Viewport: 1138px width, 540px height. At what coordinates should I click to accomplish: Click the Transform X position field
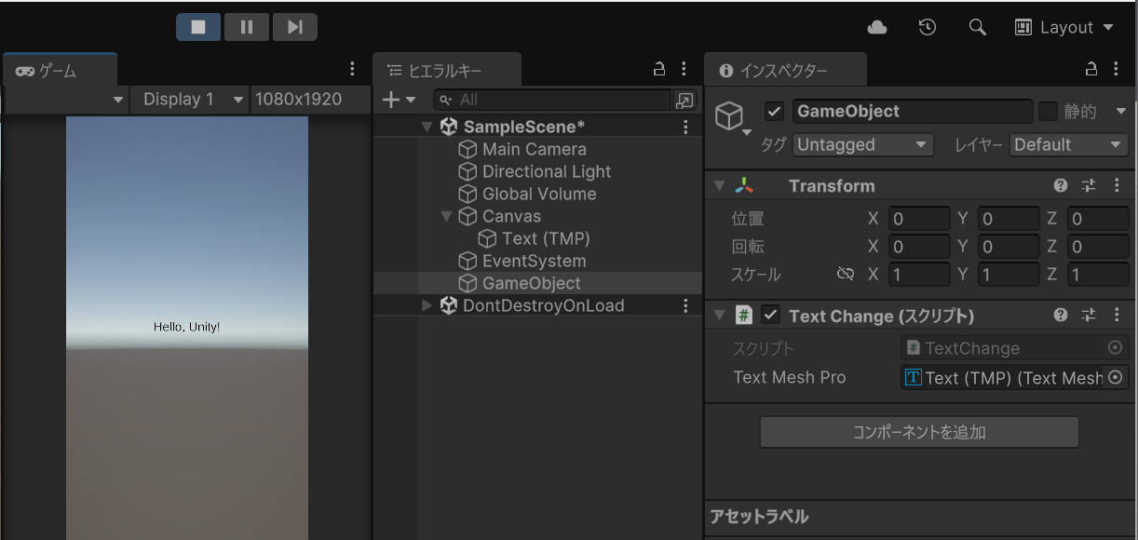point(919,218)
